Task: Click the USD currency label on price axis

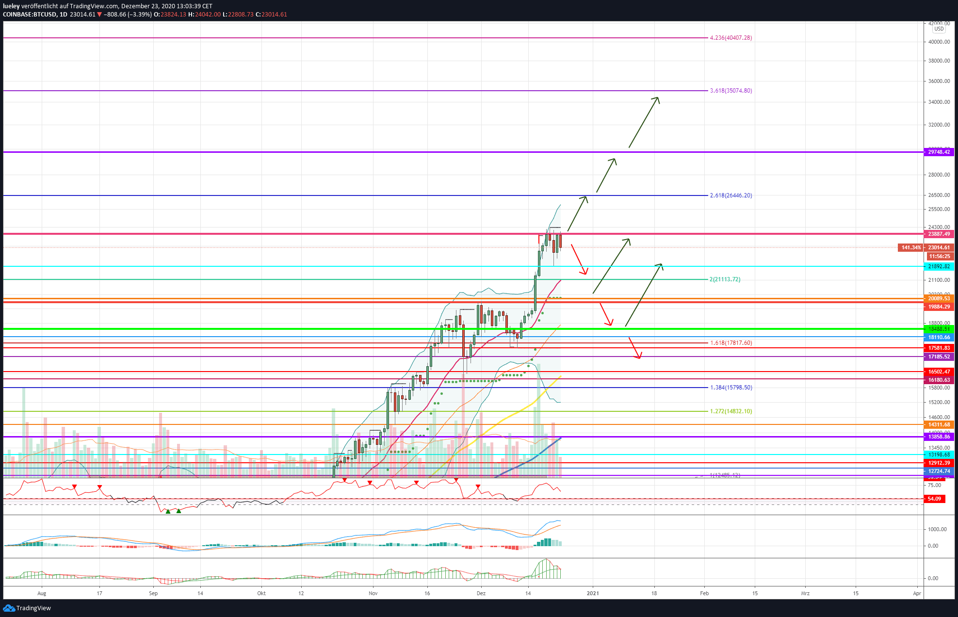Action: click(939, 29)
